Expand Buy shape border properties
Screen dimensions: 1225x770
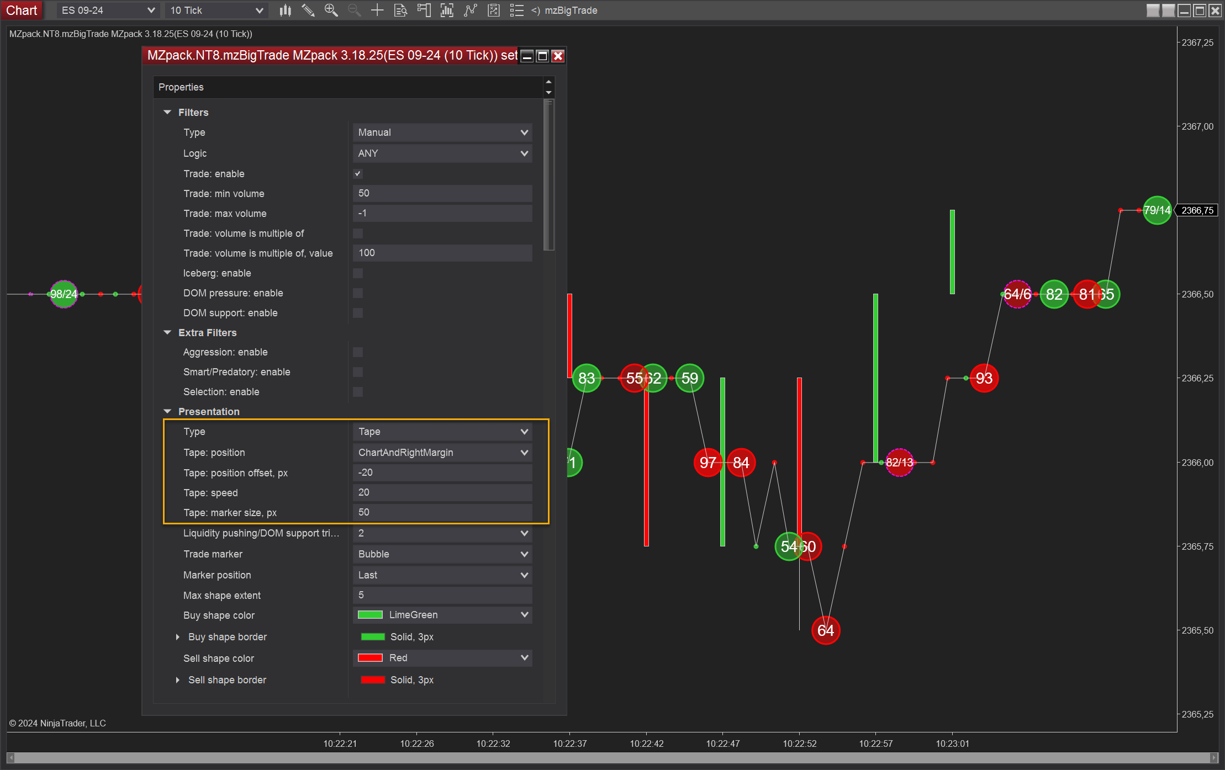(x=177, y=637)
